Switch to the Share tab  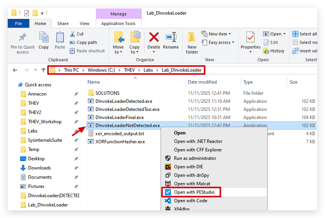pos(63,23)
